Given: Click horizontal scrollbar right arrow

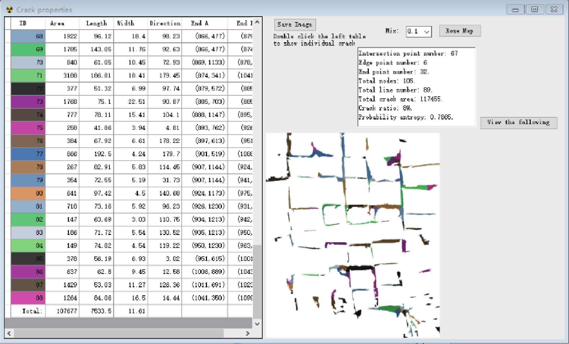Looking at the screenshot, I should (247, 333).
